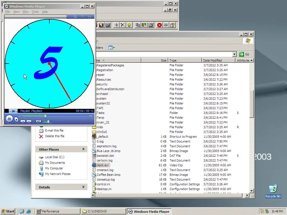Screen dimensions: 287x215
Task: Sort files by the Size column
Action: click(x=155, y=60)
